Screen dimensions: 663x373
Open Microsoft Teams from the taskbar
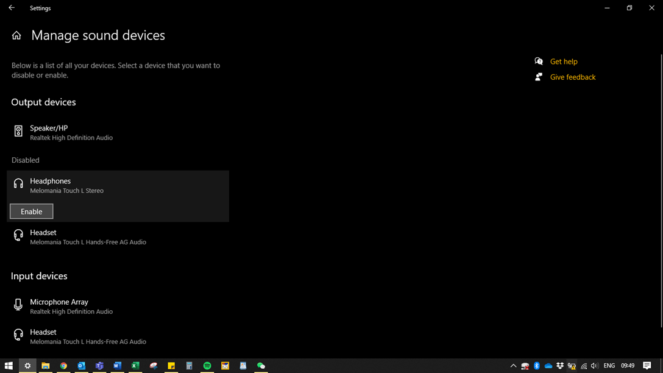pos(99,366)
